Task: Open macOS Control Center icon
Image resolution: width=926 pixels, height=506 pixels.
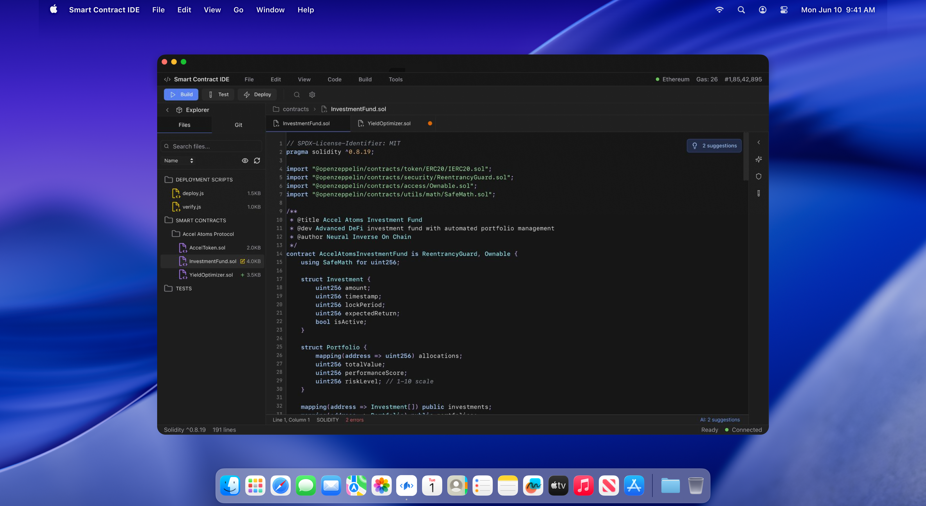Action: point(784,10)
